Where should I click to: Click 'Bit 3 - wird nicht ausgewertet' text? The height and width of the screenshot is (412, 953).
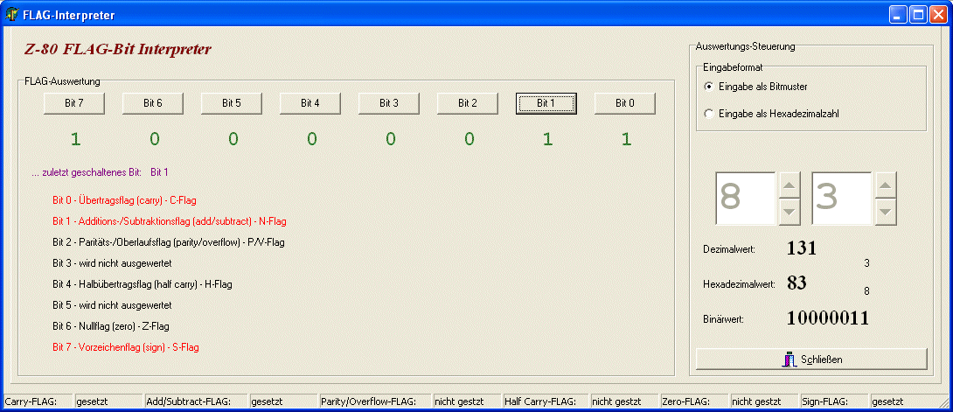pos(112,263)
